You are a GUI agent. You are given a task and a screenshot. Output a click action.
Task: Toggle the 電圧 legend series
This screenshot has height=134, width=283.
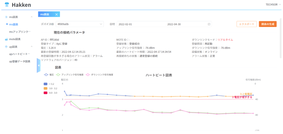pyautogui.click(x=49, y=74)
